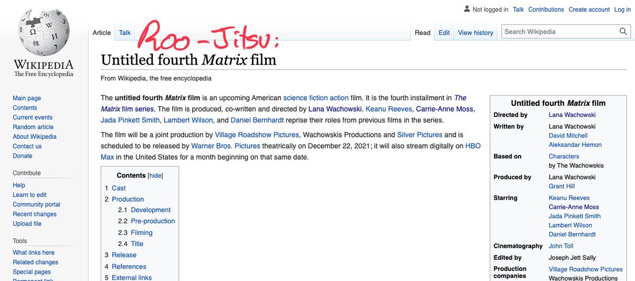635x281 pixels.
Task: Click the search magnifying glass icon
Action: (623, 32)
